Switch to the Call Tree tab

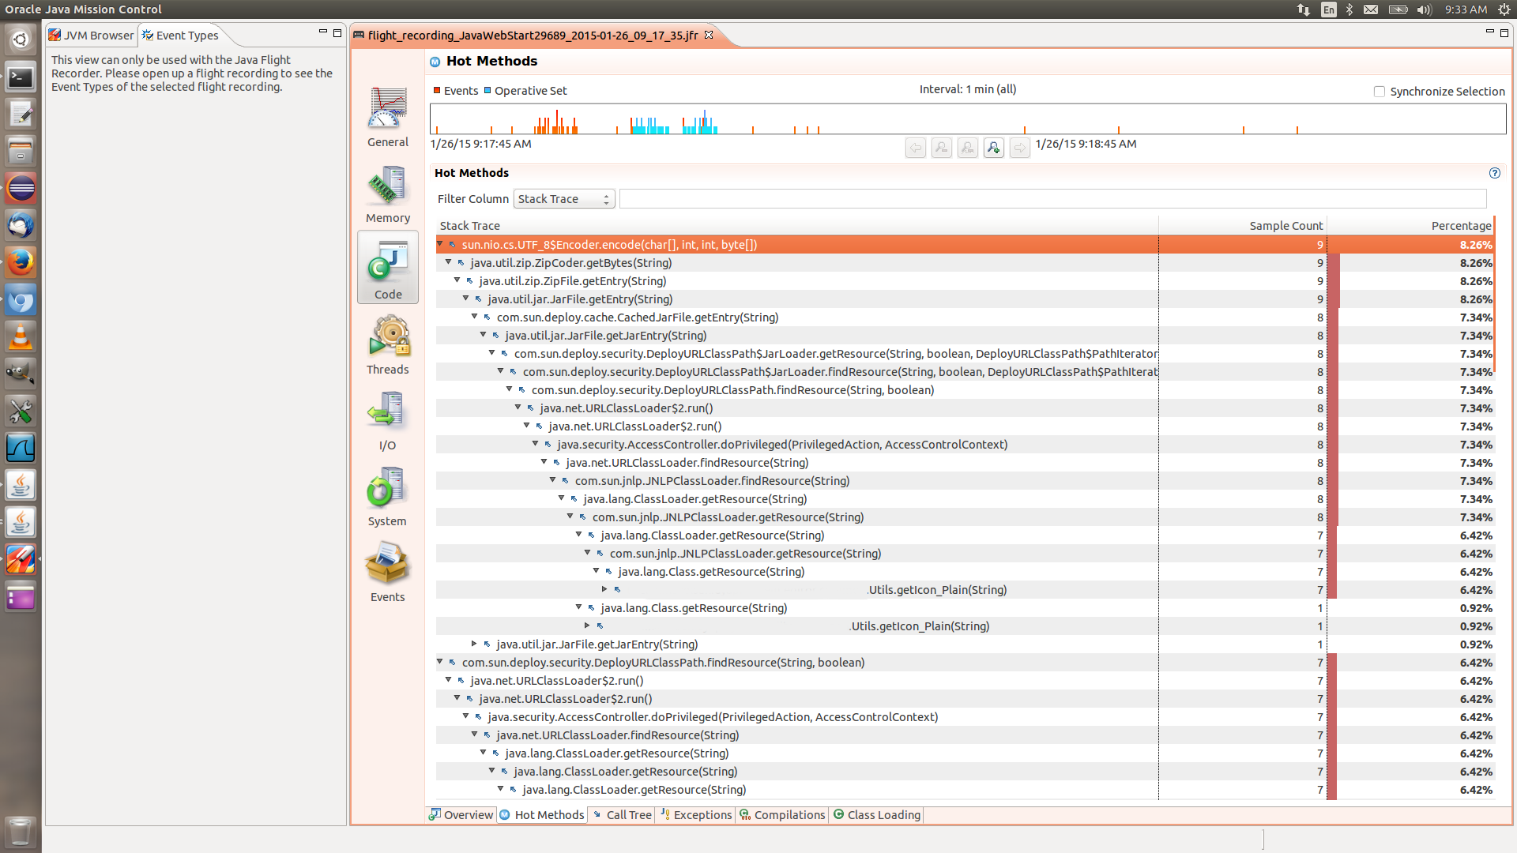click(622, 814)
